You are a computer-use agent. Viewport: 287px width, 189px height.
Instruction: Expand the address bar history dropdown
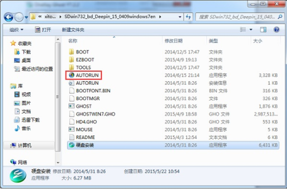(x=180, y=17)
